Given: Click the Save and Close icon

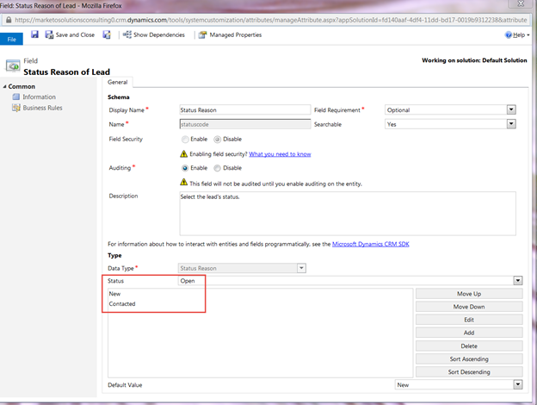Looking at the screenshot, I should 49,34.
